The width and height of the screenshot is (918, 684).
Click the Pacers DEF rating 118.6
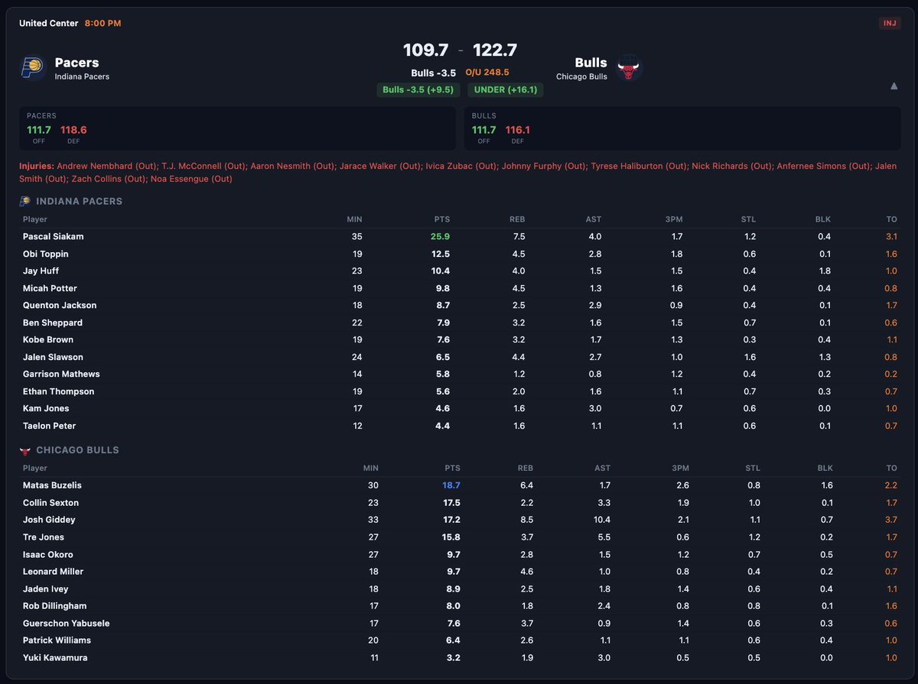74,130
